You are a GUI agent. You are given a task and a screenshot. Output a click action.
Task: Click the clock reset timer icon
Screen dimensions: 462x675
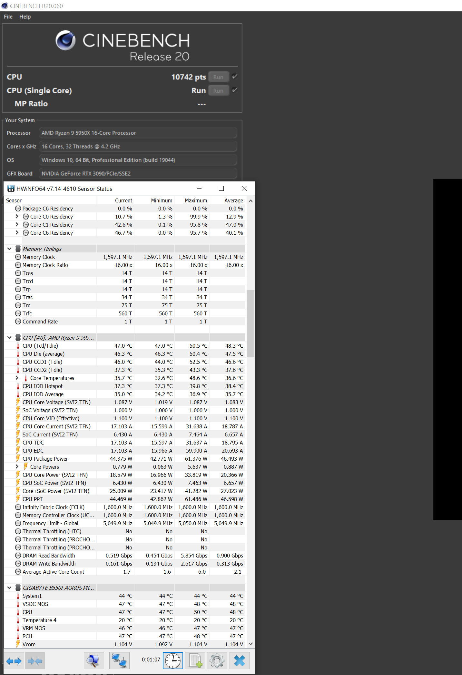tap(173, 661)
